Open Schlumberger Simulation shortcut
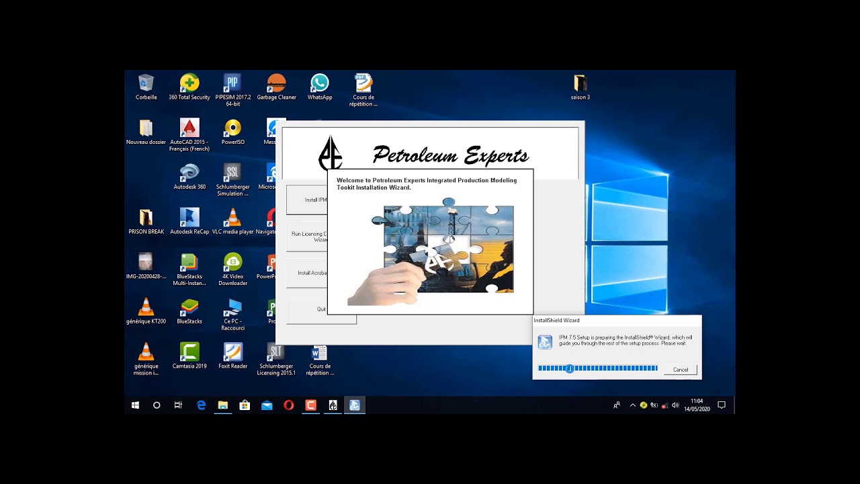 [232, 180]
